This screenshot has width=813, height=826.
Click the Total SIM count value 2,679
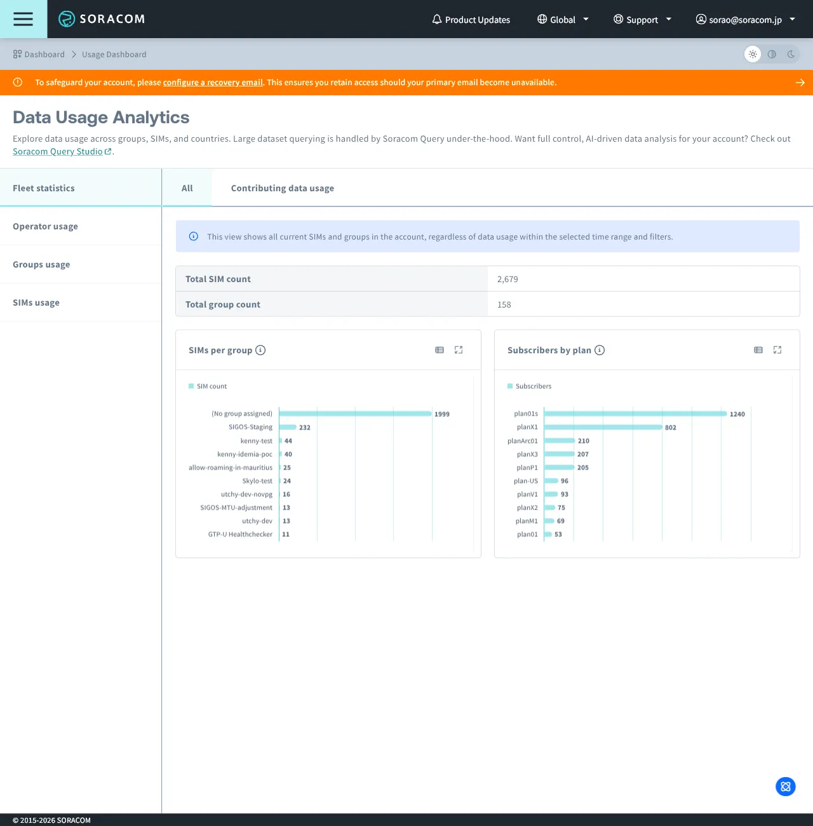tap(507, 279)
